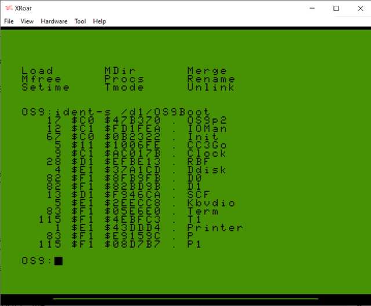The image size is (371, 306).
Task: Click the CRC value '$05E6E0'
Action: click(133, 211)
